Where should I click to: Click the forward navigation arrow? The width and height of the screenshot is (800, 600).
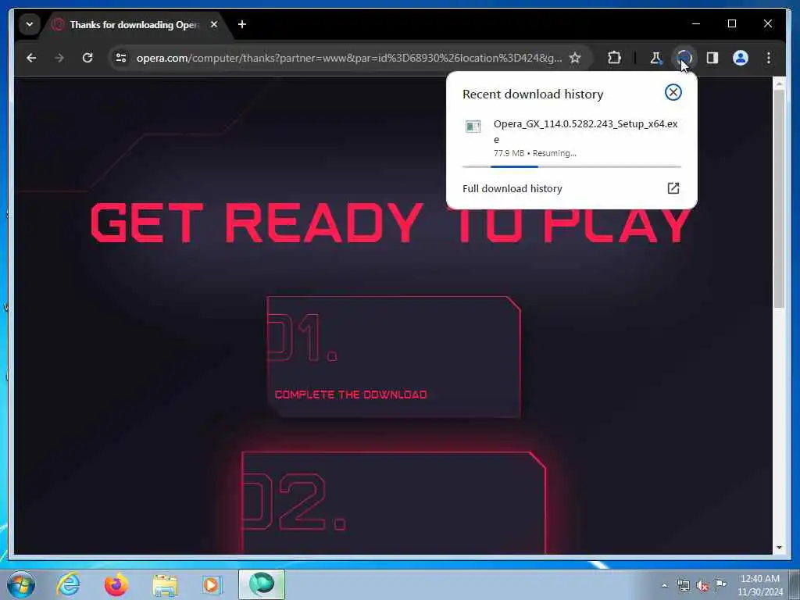click(59, 58)
